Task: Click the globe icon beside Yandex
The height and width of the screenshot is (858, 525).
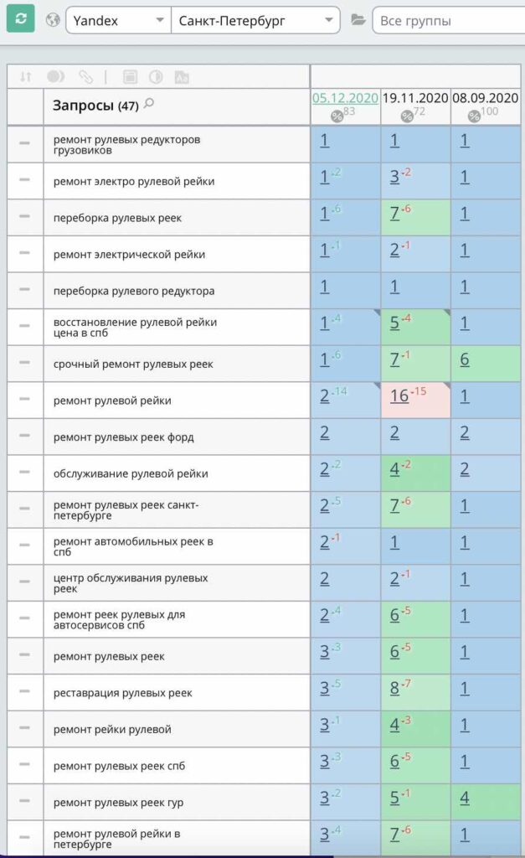Action: 53,20
